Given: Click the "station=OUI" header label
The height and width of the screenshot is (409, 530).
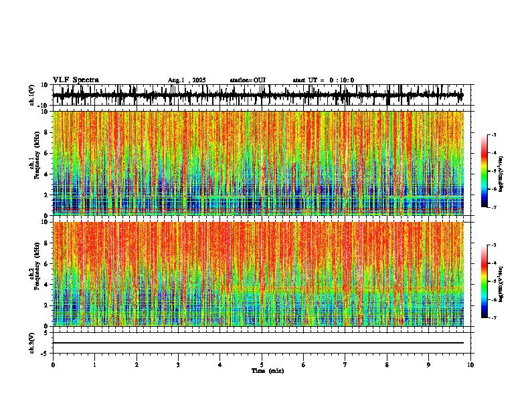Looking at the screenshot, I should pyautogui.click(x=248, y=80).
